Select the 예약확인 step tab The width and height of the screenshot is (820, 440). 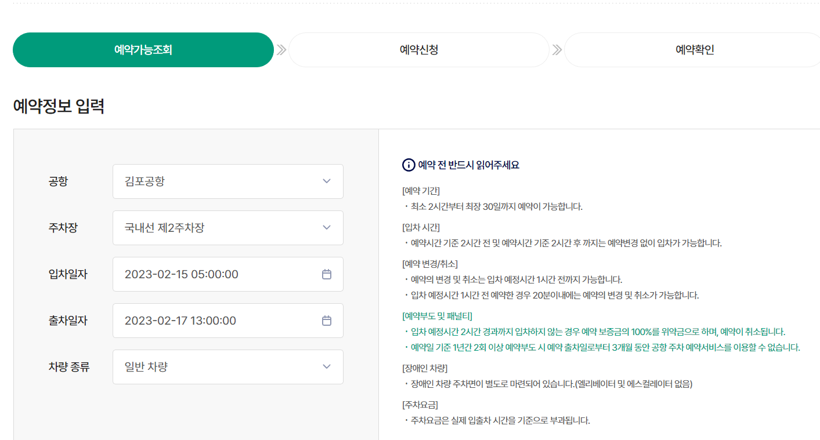tap(692, 50)
